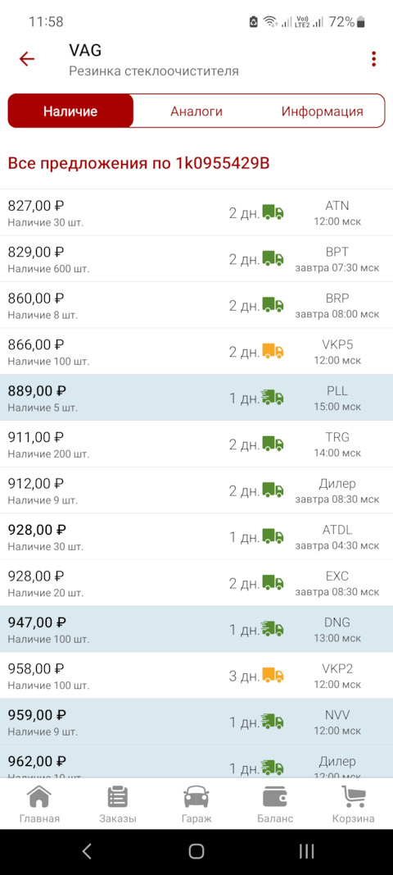Open the Гараж car icon
Image resolution: width=393 pixels, height=875 pixels.
196,797
